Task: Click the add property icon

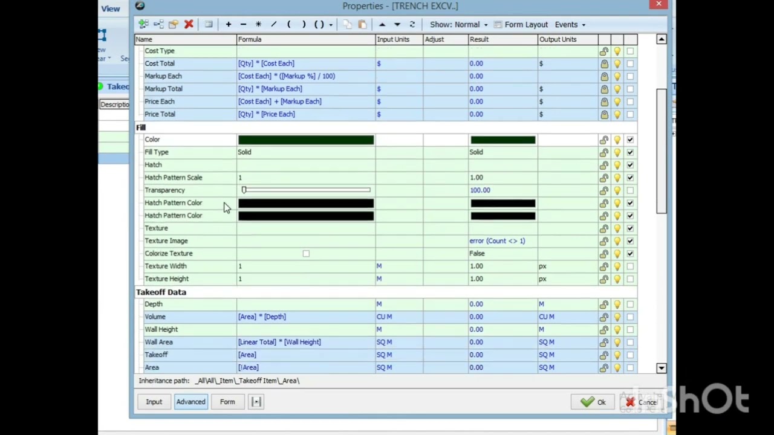Action: pyautogui.click(x=143, y=25)
